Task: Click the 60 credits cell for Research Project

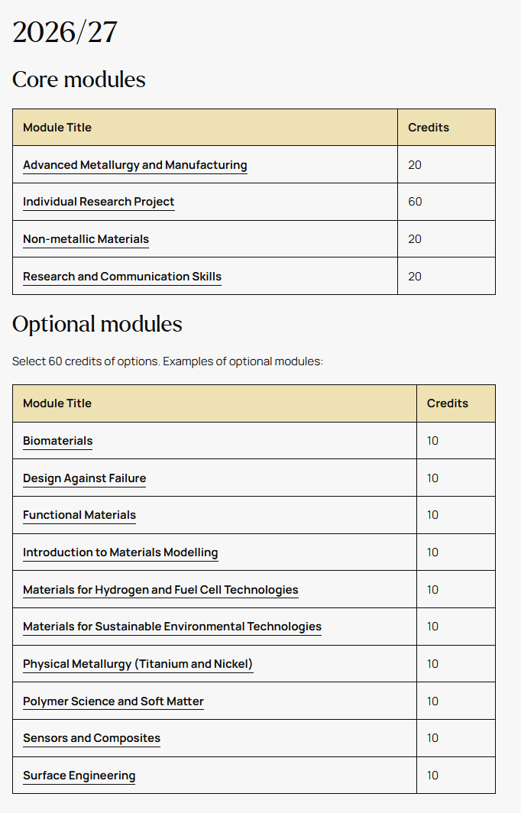Action: coord(446,202)
